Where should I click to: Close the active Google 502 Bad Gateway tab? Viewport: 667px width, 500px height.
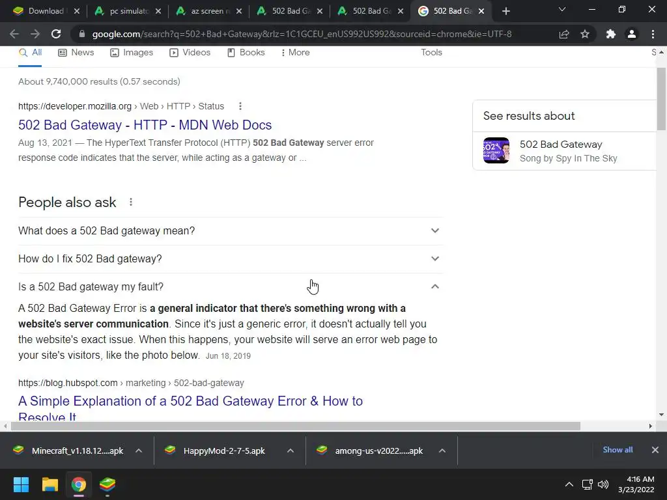click(x=481, y=12)
